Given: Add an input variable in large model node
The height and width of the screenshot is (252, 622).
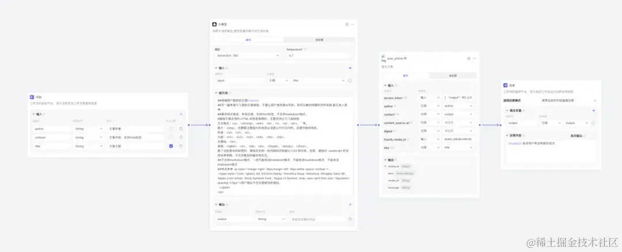Looking at the screenshot, I should 350,68.
